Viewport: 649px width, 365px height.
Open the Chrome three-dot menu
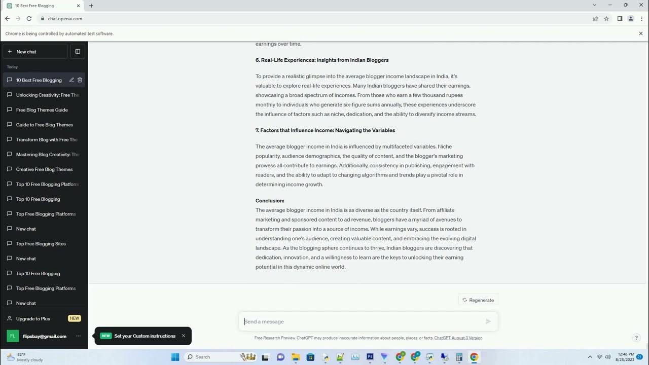(x=641, y=19)
